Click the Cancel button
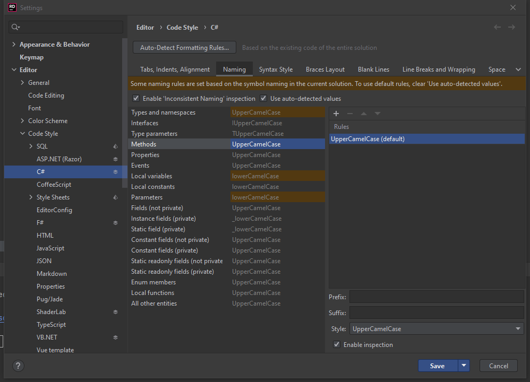This screenshot has width=530, height=382. point(498,366)
